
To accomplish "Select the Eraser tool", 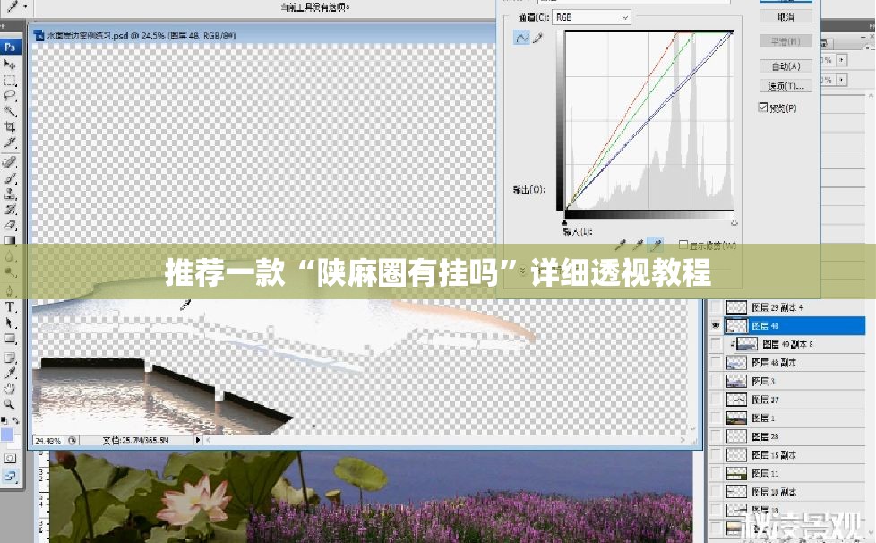I will coord(10,226).
